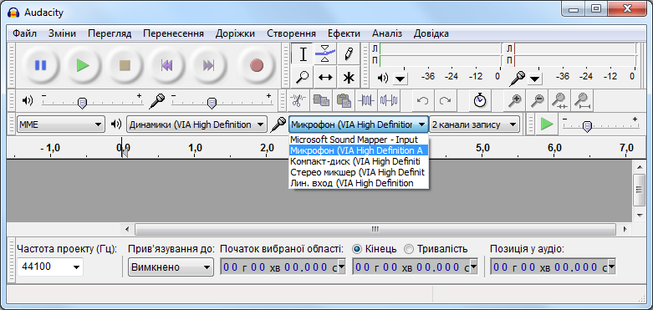
Task: Skip to end of the track
Action: [x=209, y=65]
